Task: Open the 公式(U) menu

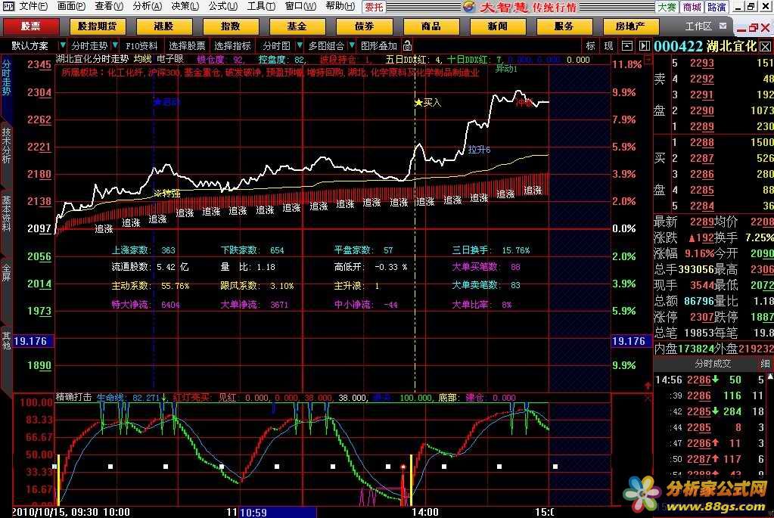Action: point(223,6)
